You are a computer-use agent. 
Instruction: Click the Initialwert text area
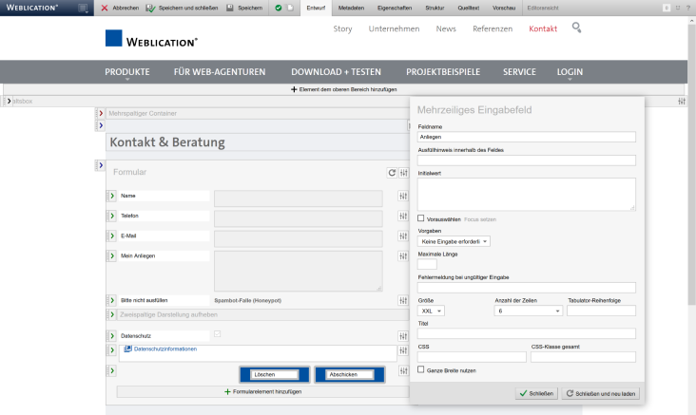point(527,194)
